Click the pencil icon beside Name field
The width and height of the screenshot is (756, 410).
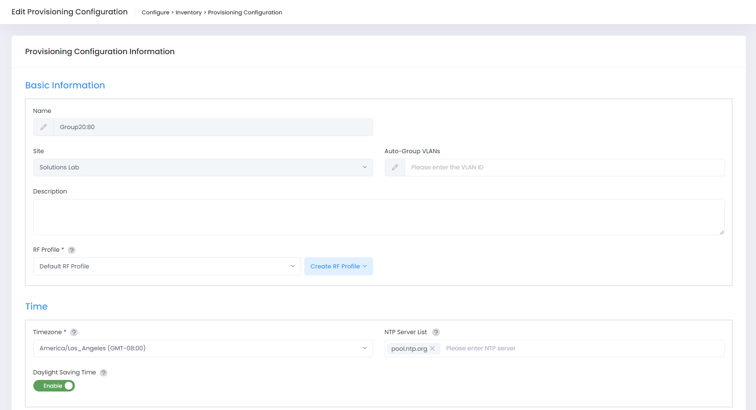click(43, 127)
